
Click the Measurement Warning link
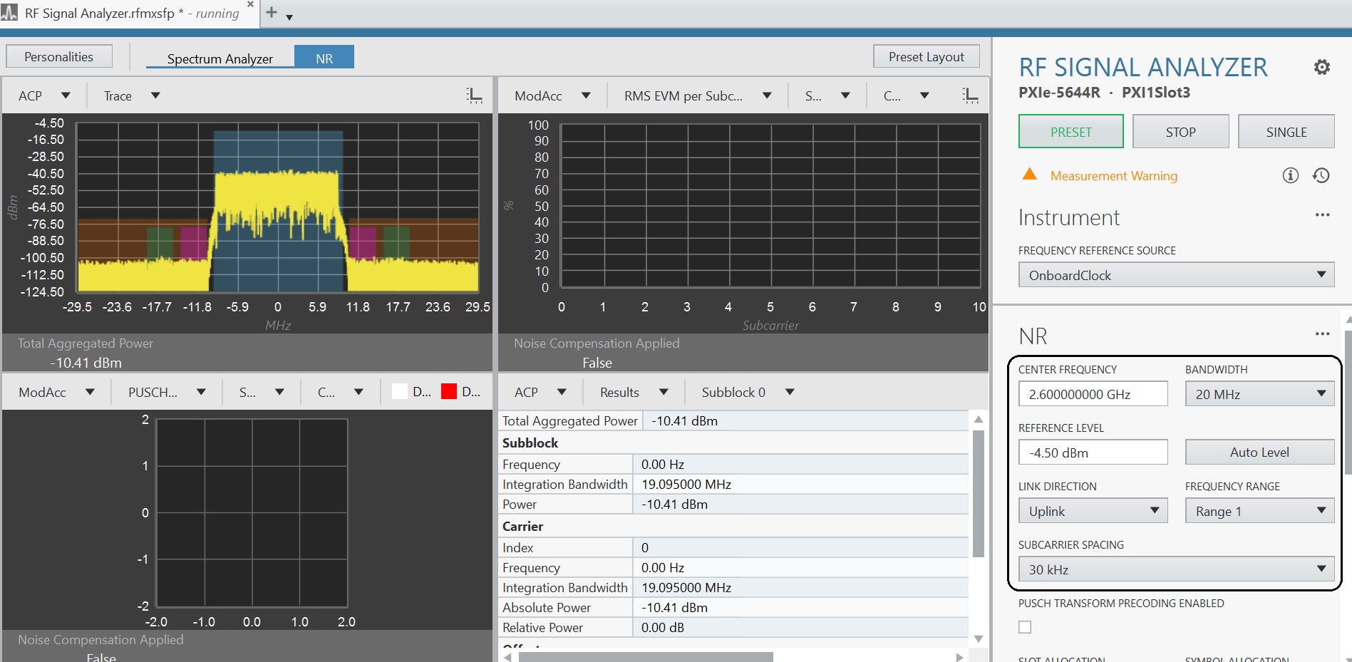pos(1113,175)
